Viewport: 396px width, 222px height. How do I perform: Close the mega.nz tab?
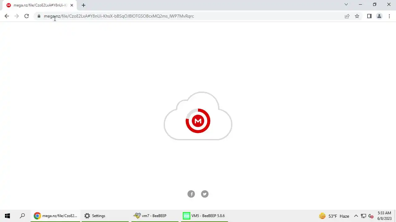[x=72, y=5]
